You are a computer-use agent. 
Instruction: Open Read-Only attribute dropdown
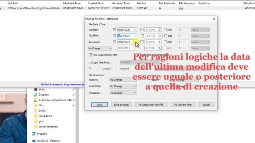[123, 86]
